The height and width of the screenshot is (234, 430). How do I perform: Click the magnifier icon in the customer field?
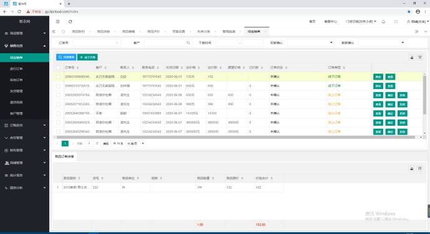188,43
